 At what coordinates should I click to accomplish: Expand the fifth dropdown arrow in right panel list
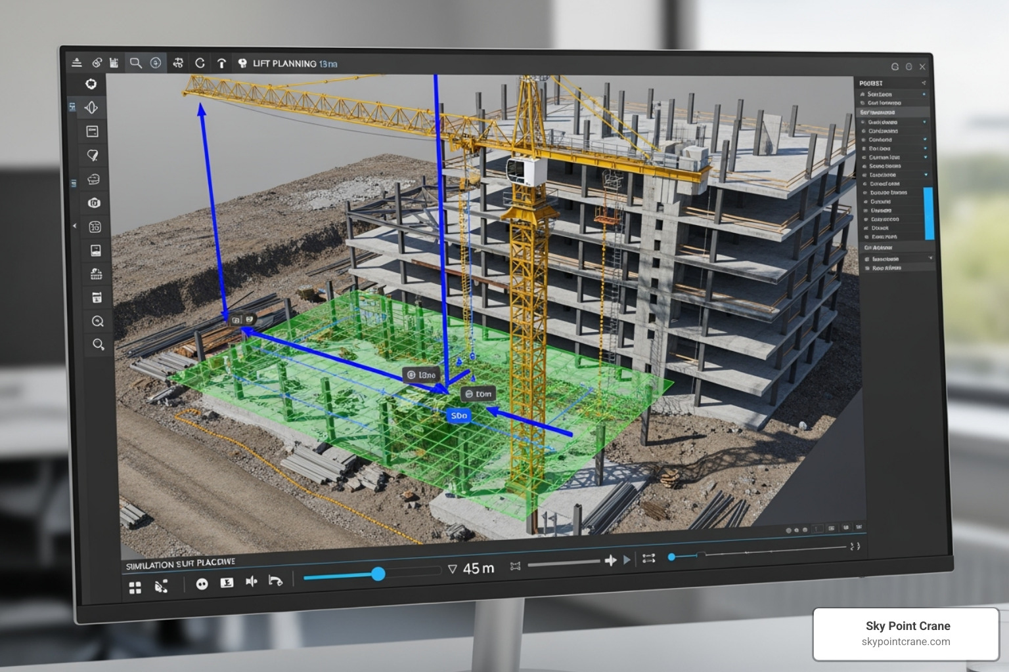(x=926, y=175)
